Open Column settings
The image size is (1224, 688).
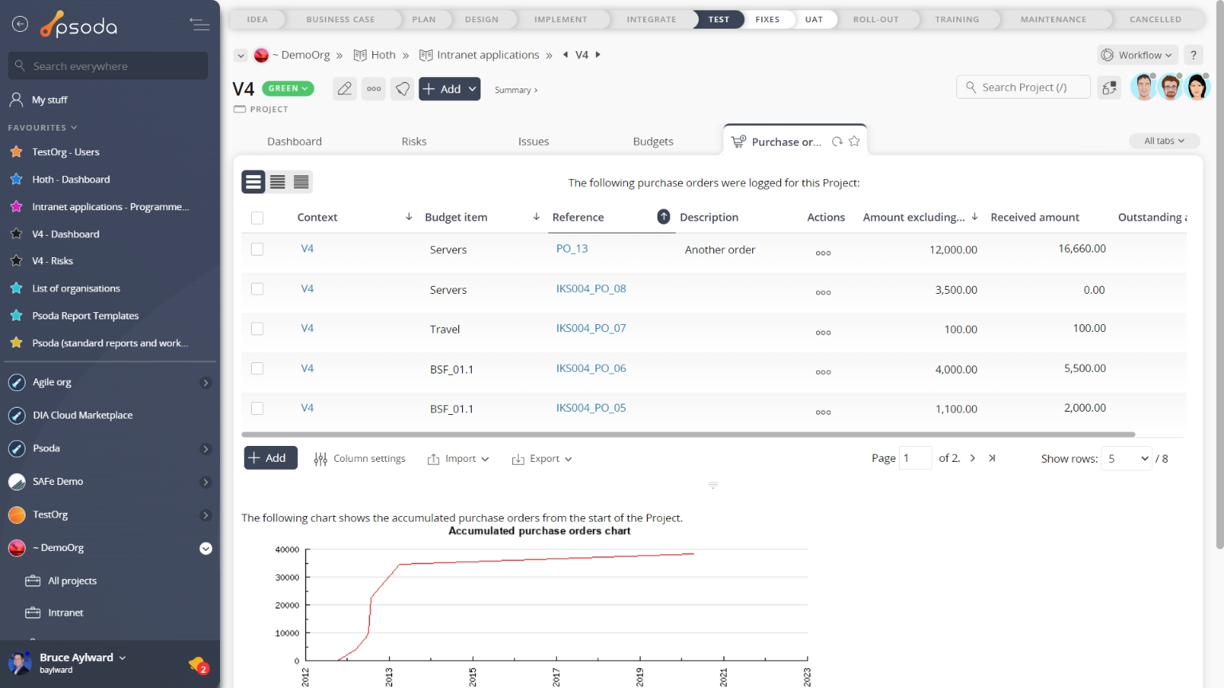(x=360, y=459)
